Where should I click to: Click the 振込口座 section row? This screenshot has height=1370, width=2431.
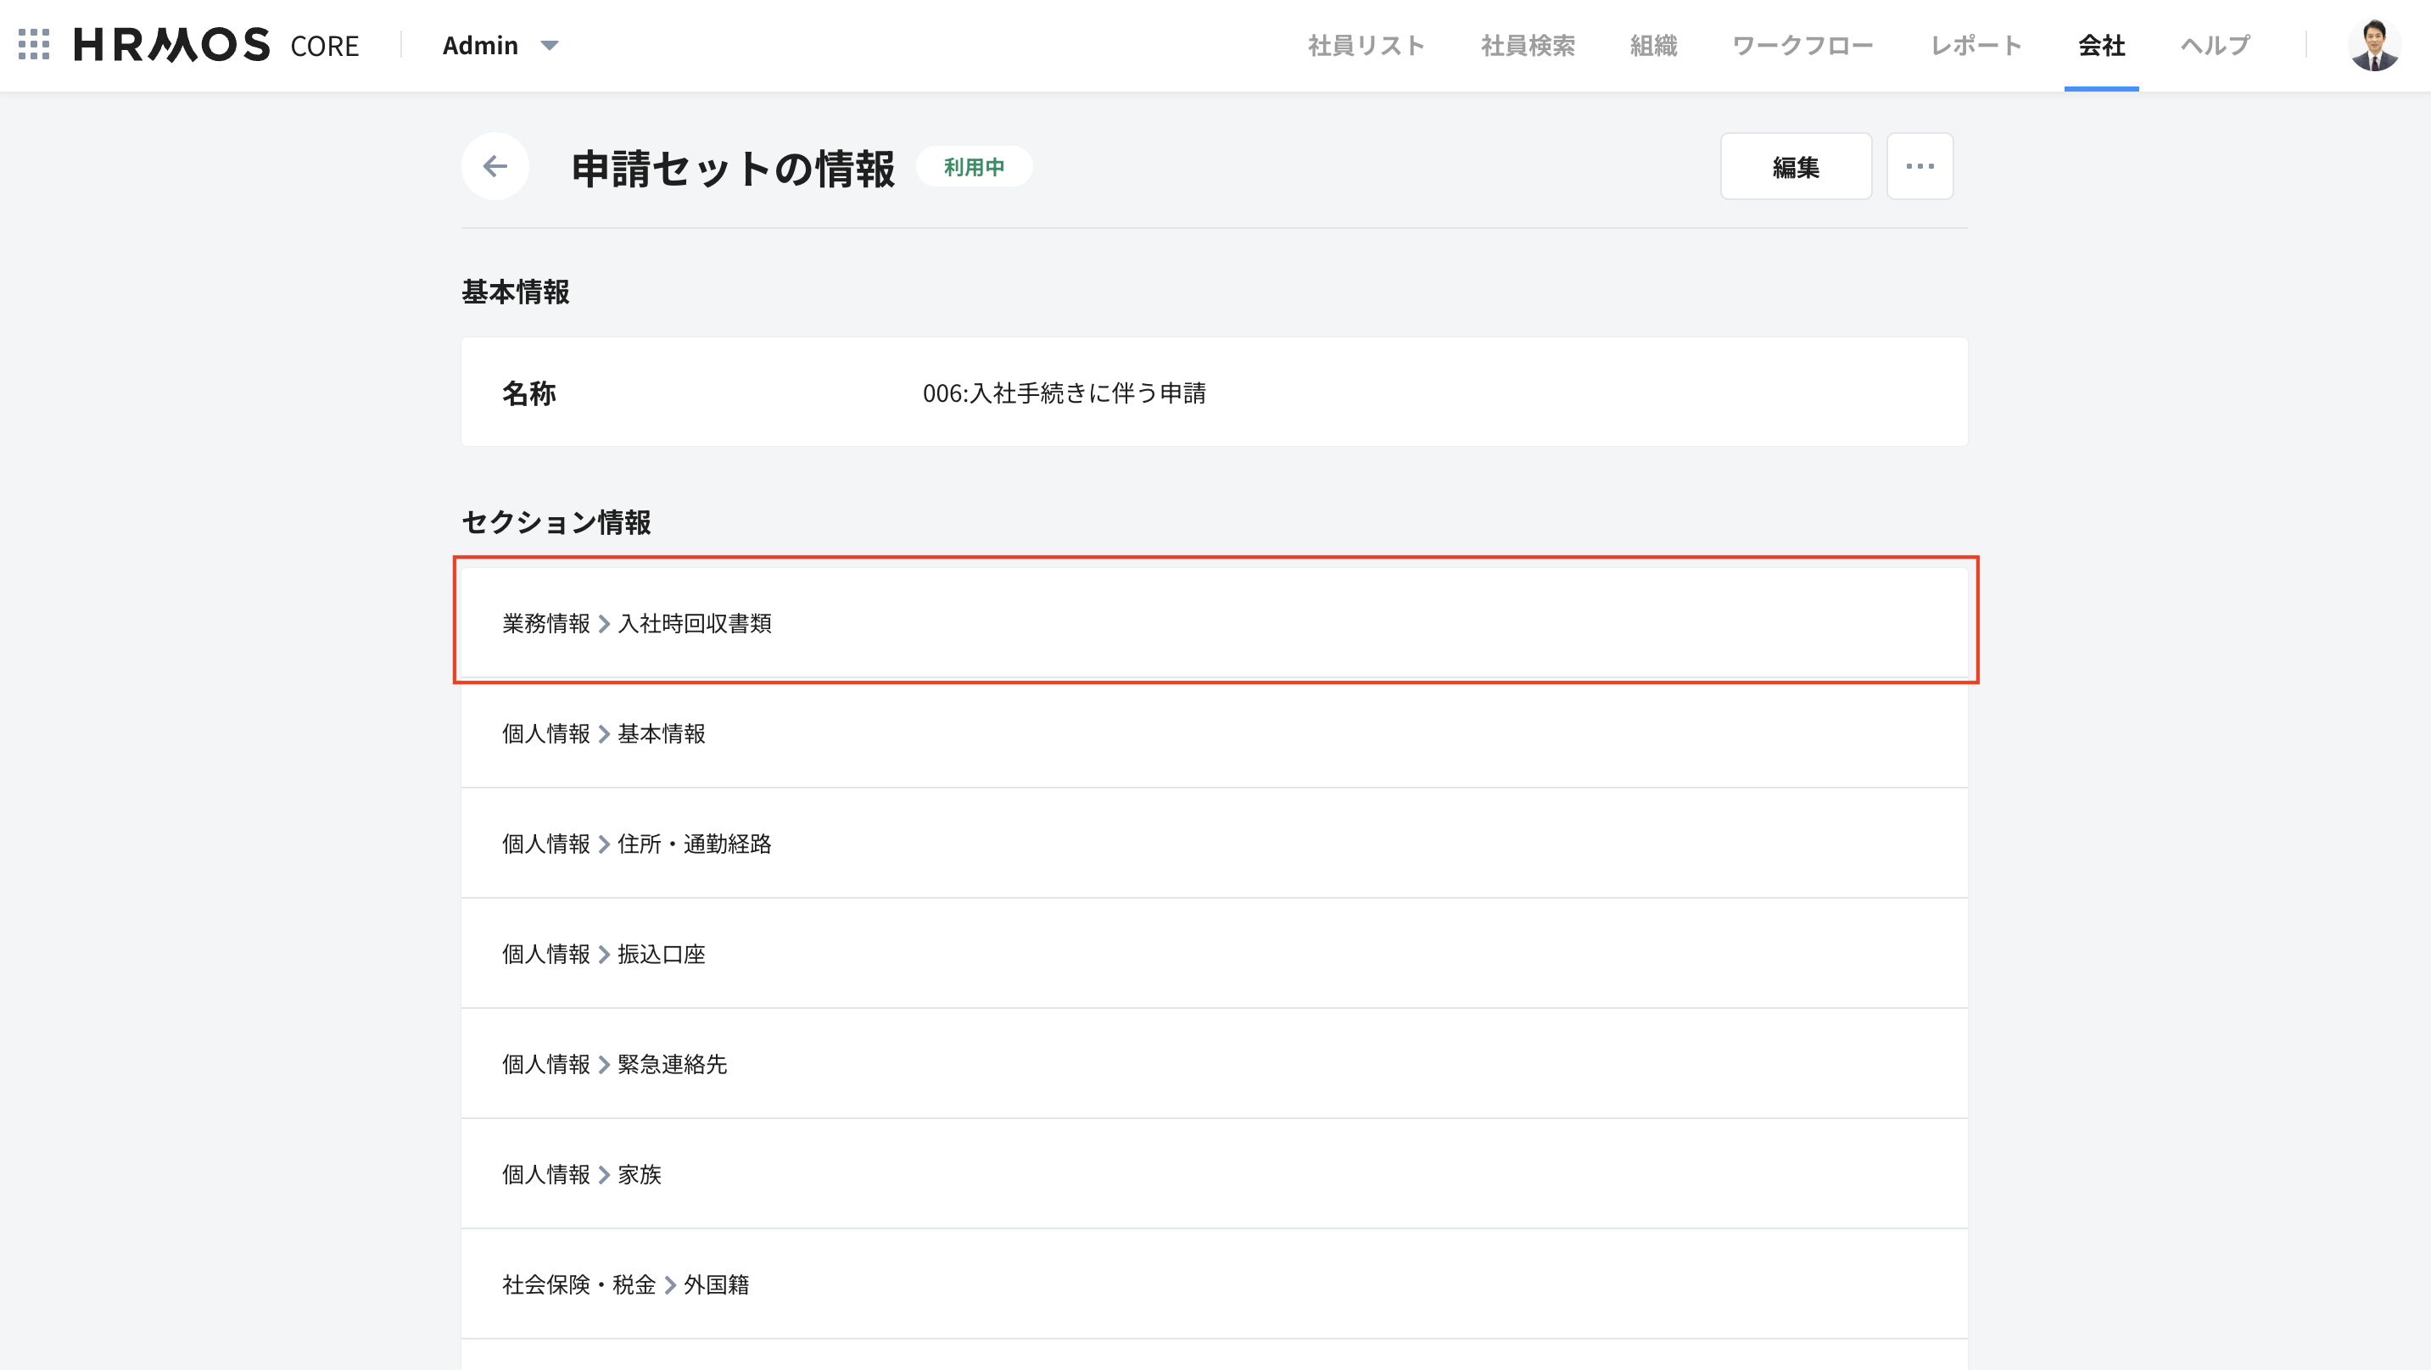click(1214, 954)
